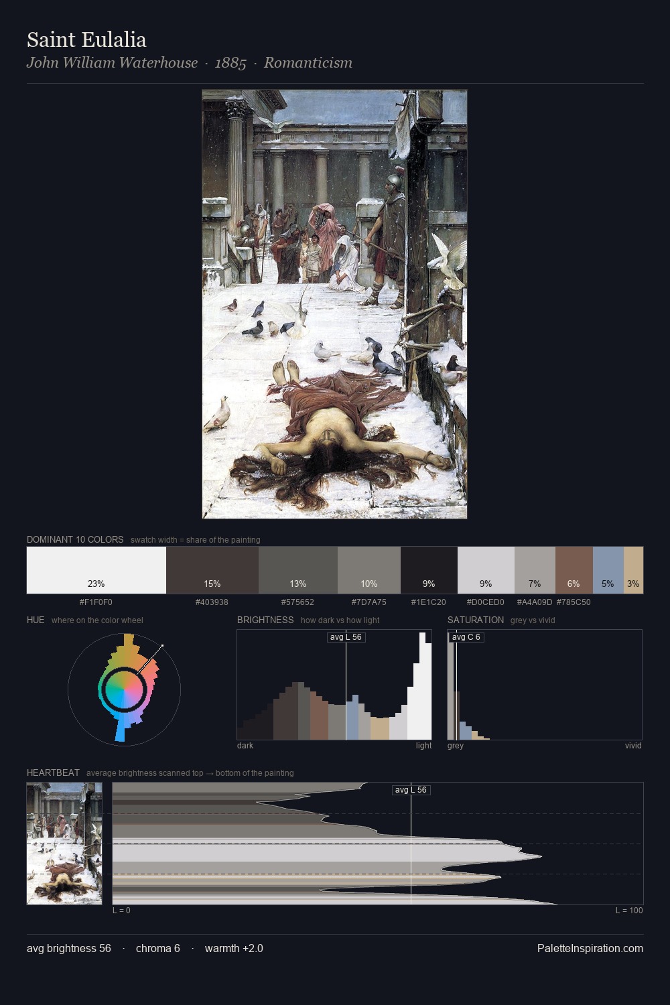Click the heartbeat 'average brightness scanned' caption
Screen dimensions: 670x1005
tap(190, 773)
